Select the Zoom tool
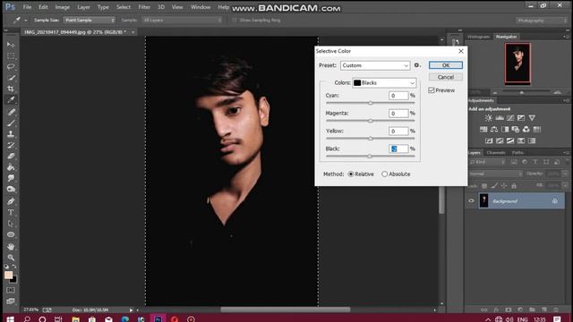Viewport: 573px width, 322px height. (x=11, y=258)
